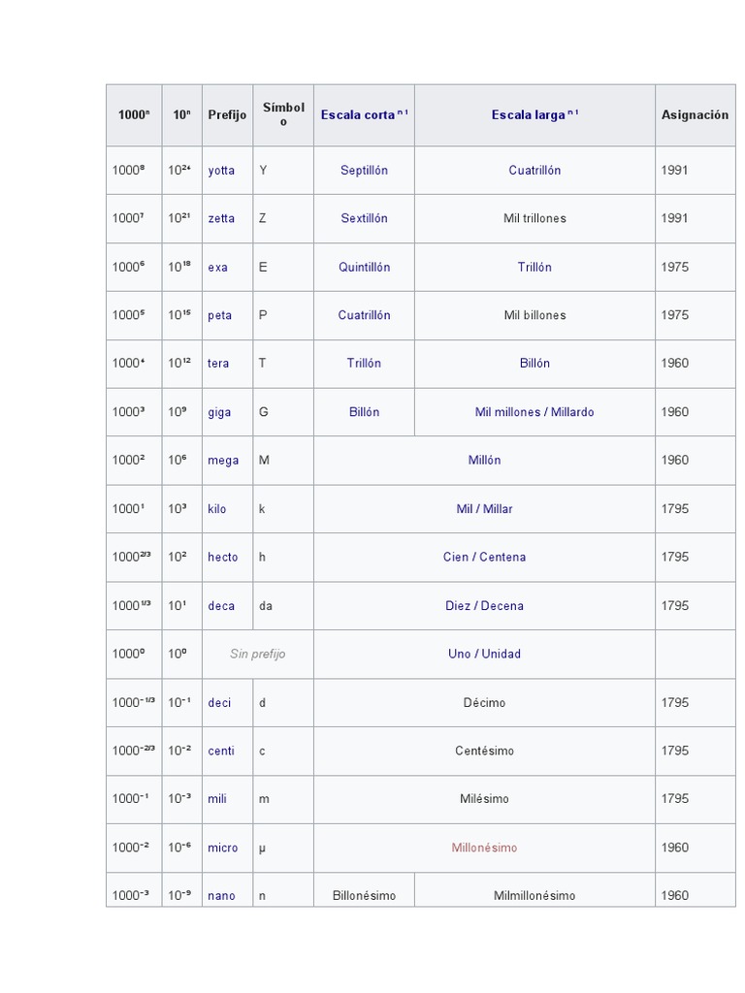Click the Septillón link

point(364,171)
